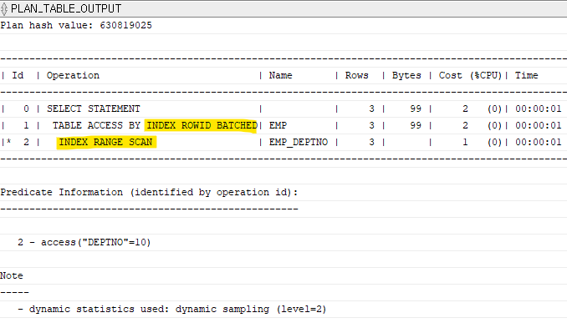Select the dynamic statistics used row

pyautogui.click(x=283, y=309)
